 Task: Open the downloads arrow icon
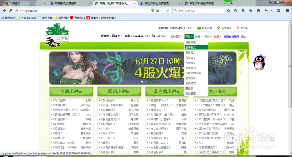pos(243,11)
